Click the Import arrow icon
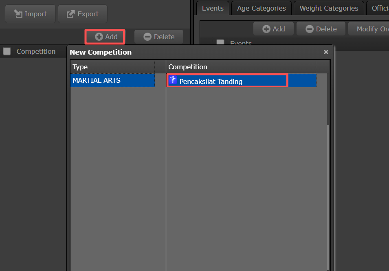 point(18,14)
